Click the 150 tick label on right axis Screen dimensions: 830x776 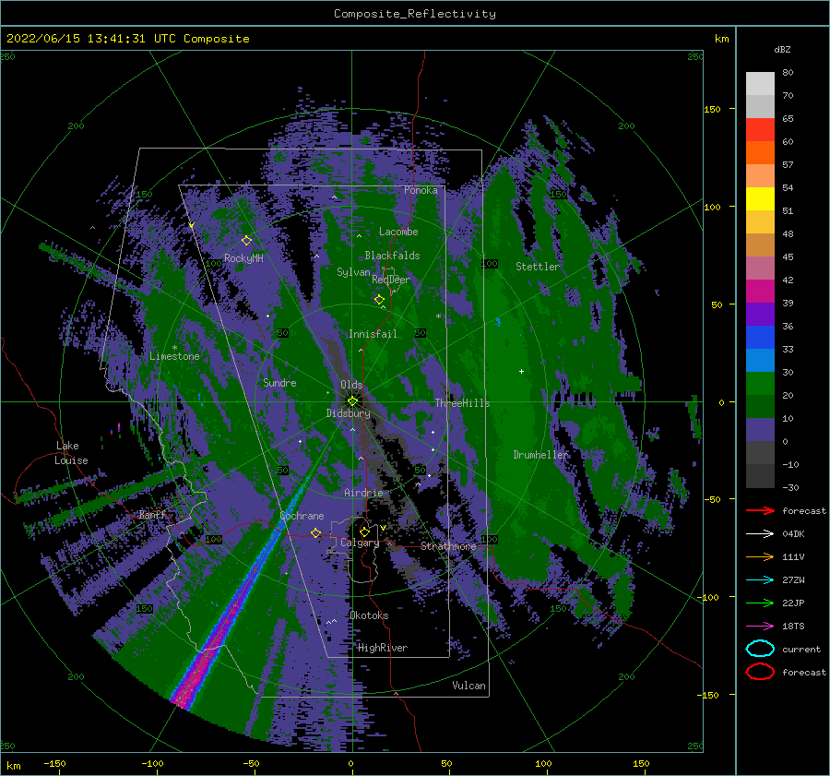pyautogui.click(x=712, y=109)
